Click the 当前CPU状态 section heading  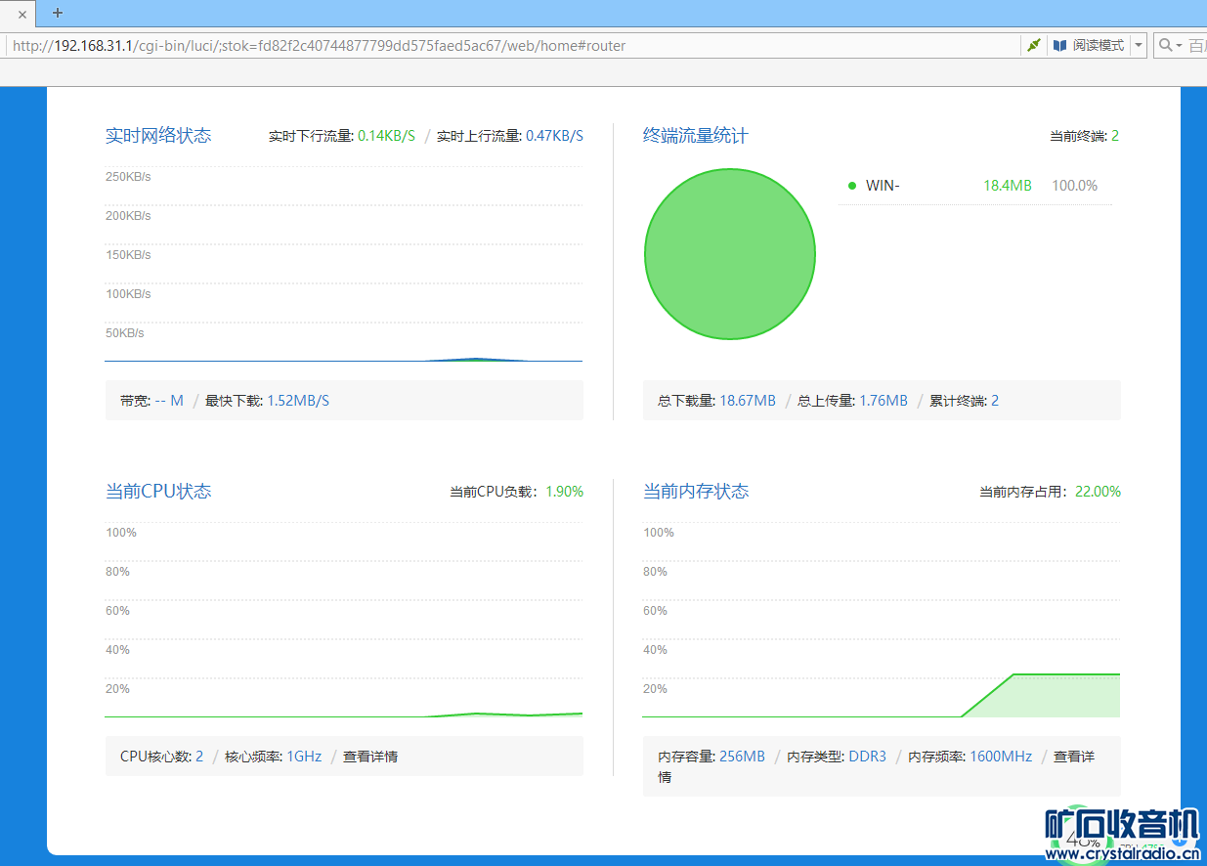click(158, 492)
